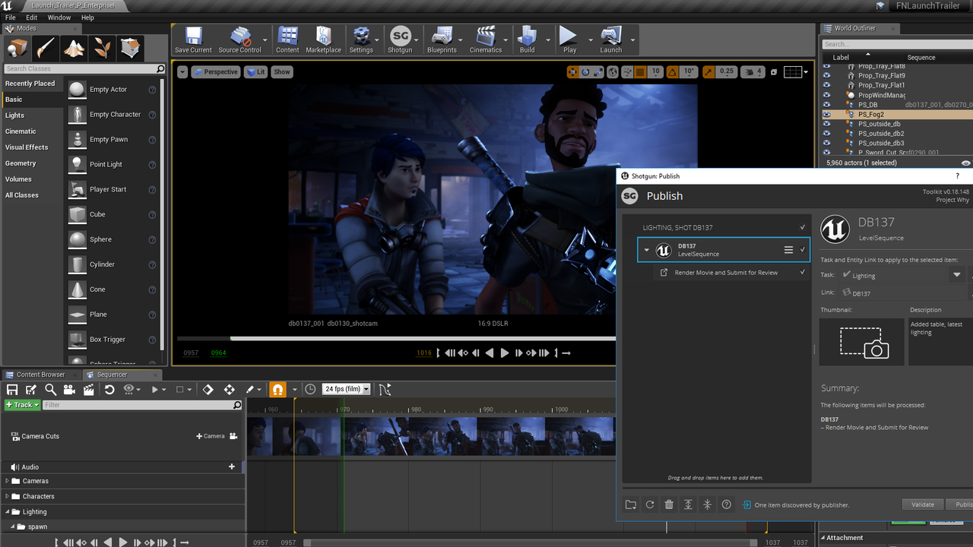
Task: Collapse the Lighting folder in Sequencer
Action: [8, 512]
